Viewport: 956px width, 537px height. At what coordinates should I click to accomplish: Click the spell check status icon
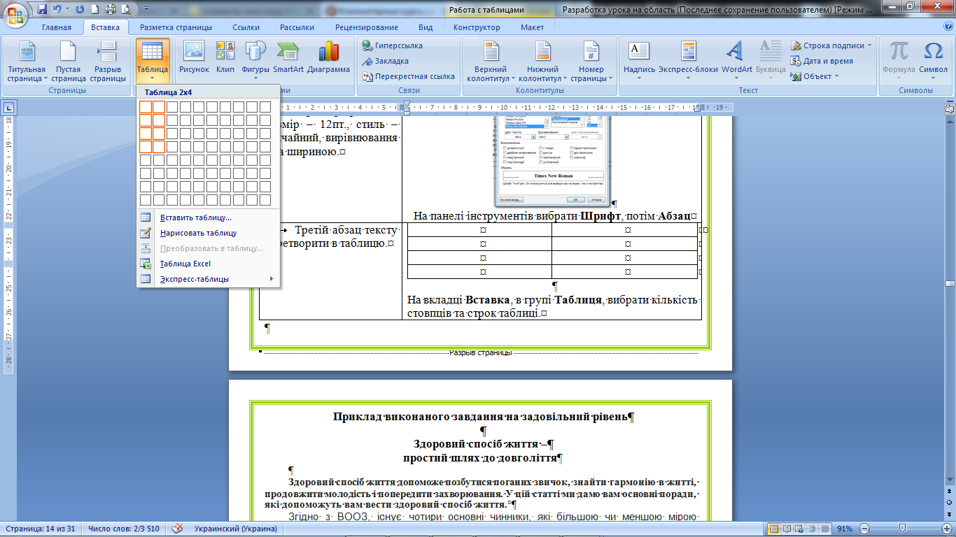pos(178,529)
